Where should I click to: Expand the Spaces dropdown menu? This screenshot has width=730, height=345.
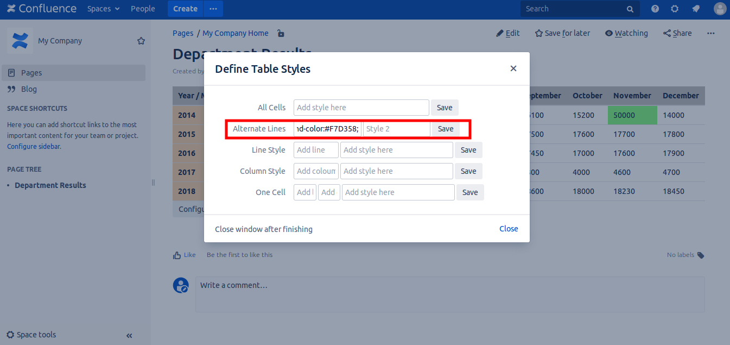(x=103, y=9)
